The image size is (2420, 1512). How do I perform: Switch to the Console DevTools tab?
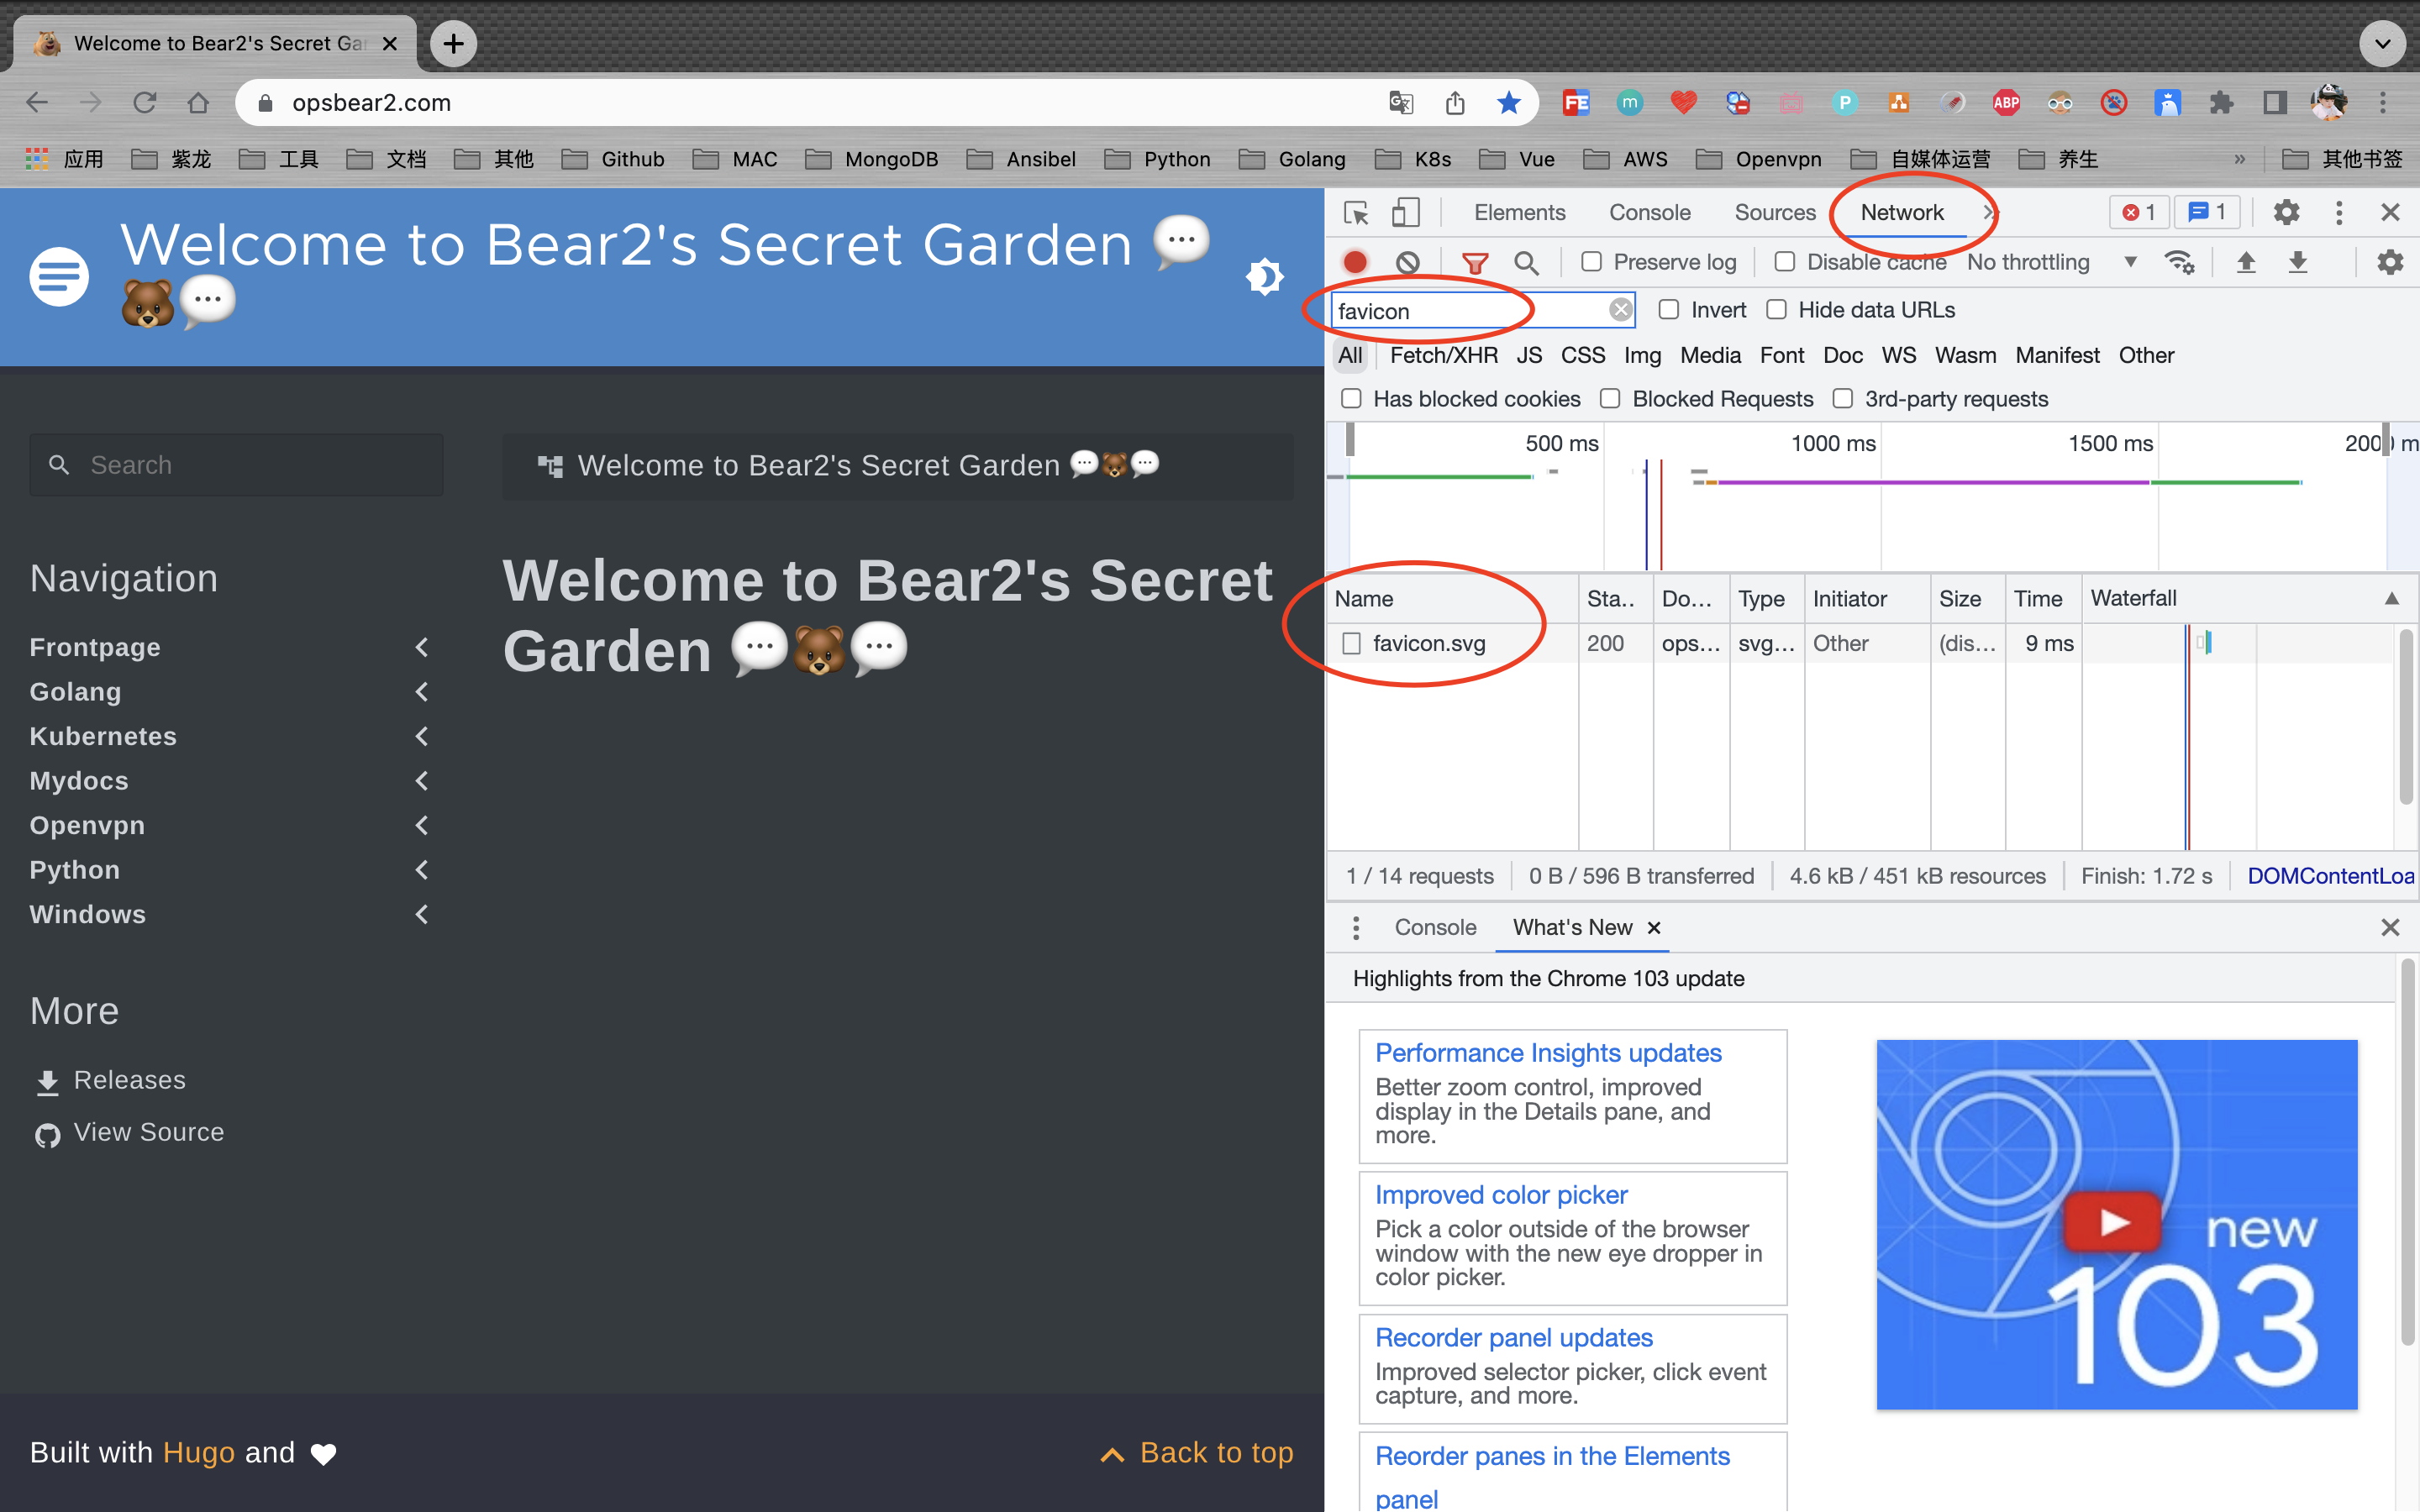[x=1649, y=212]
